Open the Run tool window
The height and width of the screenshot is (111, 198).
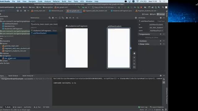(x=37, y=107)
